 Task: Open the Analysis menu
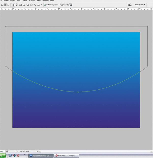click(x=32, y=1)
